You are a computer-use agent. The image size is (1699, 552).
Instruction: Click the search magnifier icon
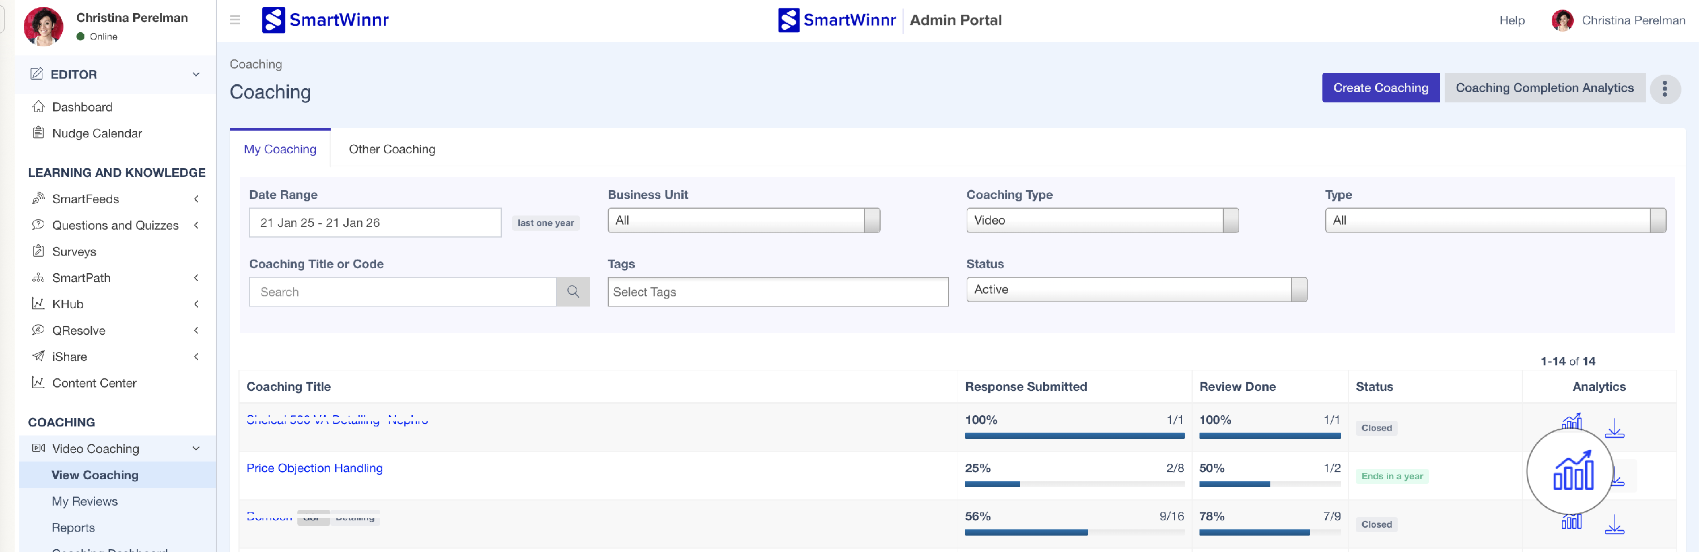(573, 292)
